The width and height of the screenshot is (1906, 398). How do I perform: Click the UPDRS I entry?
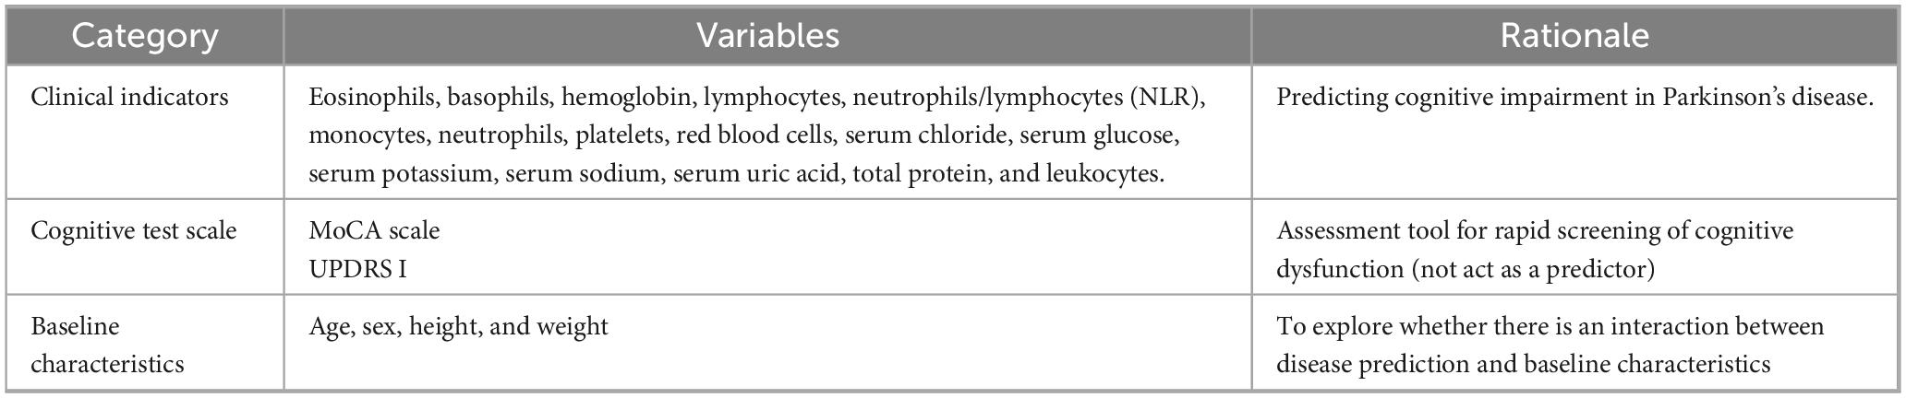point(357,269)
